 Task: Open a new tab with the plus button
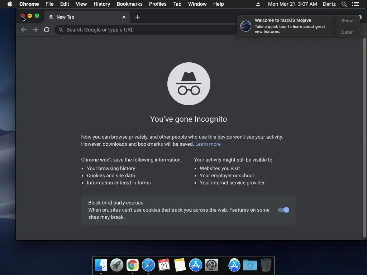tap(138, 17)
